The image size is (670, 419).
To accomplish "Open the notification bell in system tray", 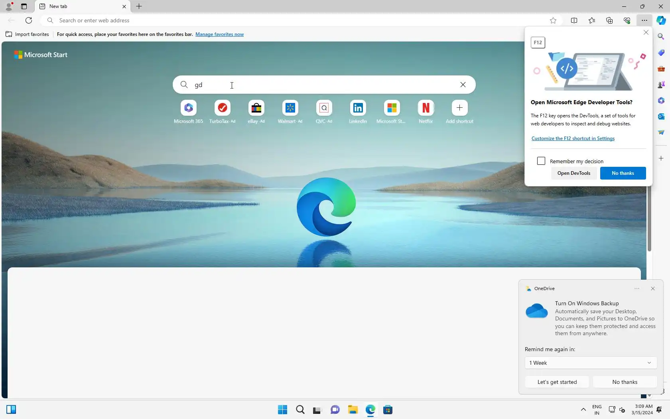I will pyautogui.click(x=659, y=409).
